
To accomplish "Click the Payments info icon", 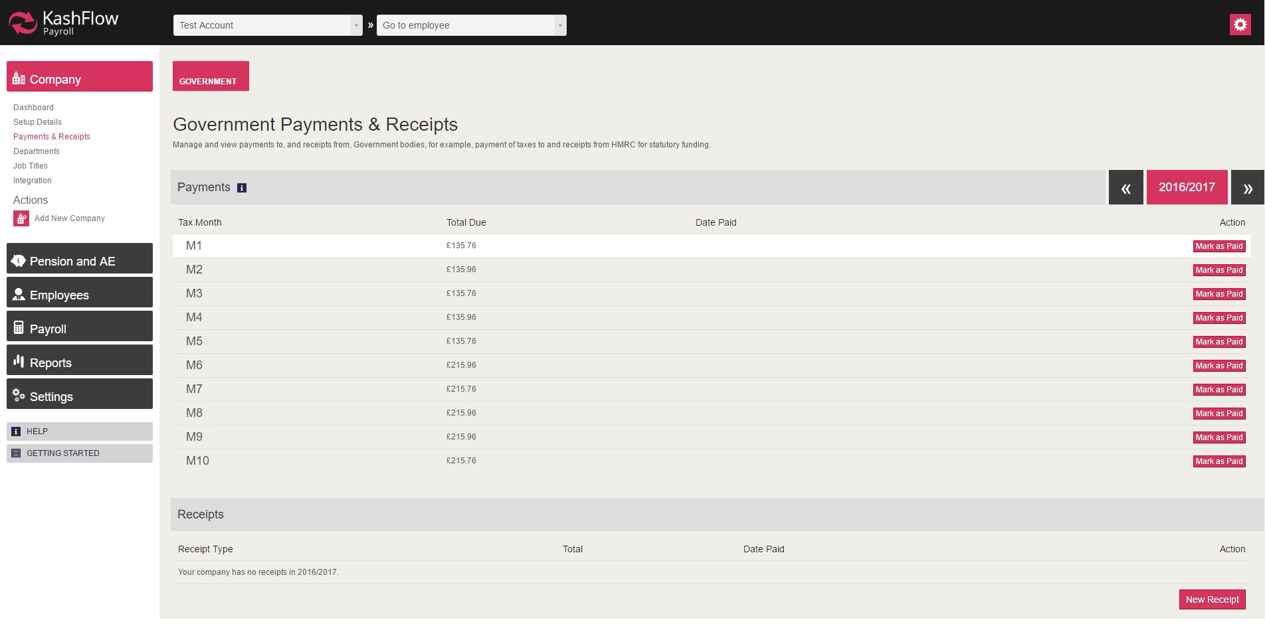I will tap(242, 188).
